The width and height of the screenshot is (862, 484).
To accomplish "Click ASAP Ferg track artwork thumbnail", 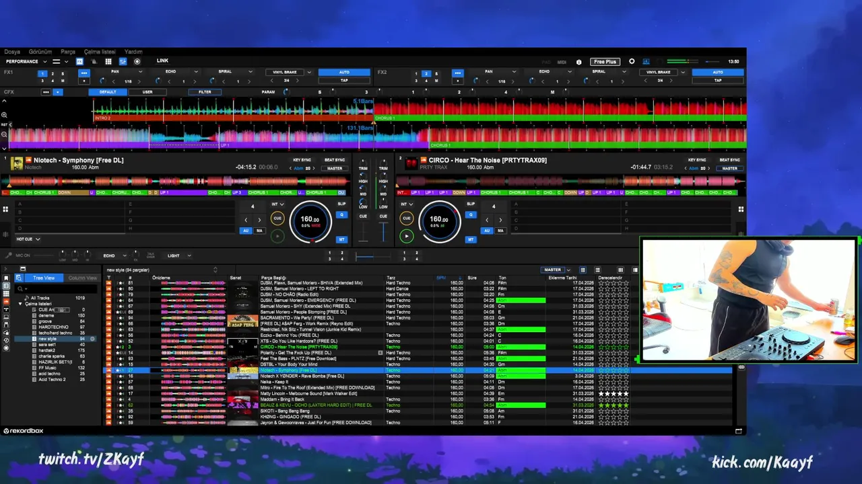I will coord(242,323).
